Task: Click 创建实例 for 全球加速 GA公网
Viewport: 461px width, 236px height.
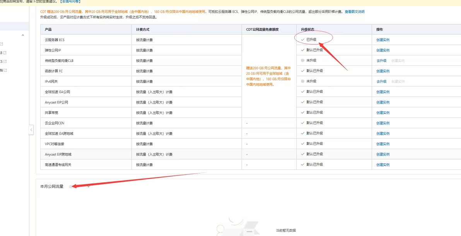Action: [383, 92]
